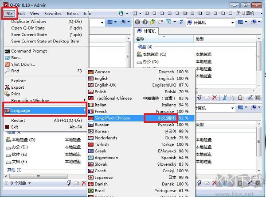Viewport: 266px width, 197px height.
Task: Choose Restart in the File menu
Action: (45, 120)
